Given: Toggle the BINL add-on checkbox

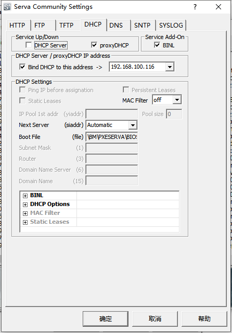Looking at the screenshot, I should 157,45.
